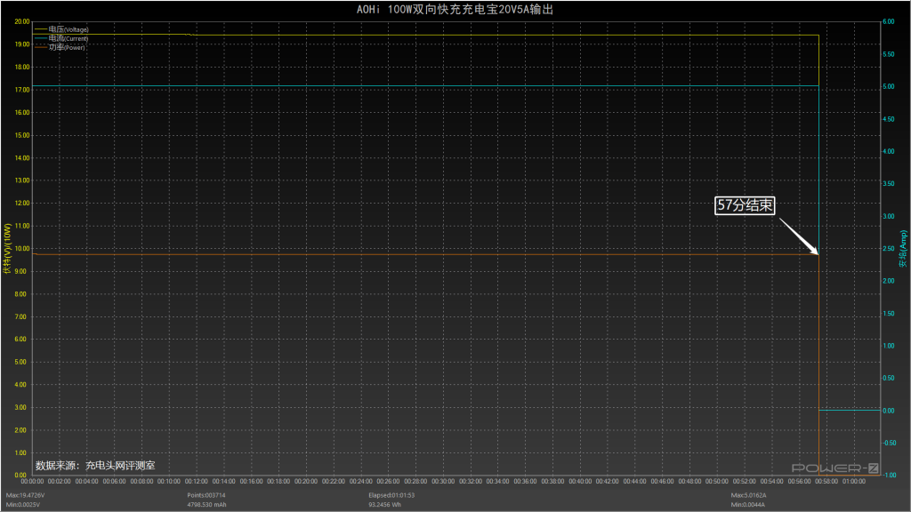The height and width of the screenshot is (512, 911).
Task: Click the 15.00 tick on the voltage axis
Action: (x=22, y=135)
